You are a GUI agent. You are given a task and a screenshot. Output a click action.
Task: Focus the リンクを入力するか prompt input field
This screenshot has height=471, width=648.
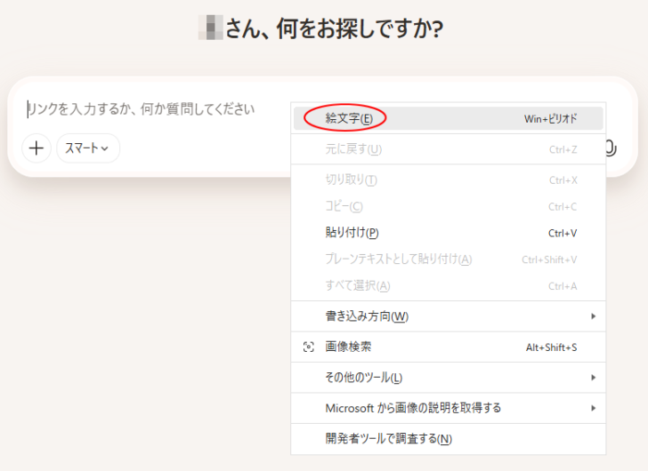(x=142, y=109)
